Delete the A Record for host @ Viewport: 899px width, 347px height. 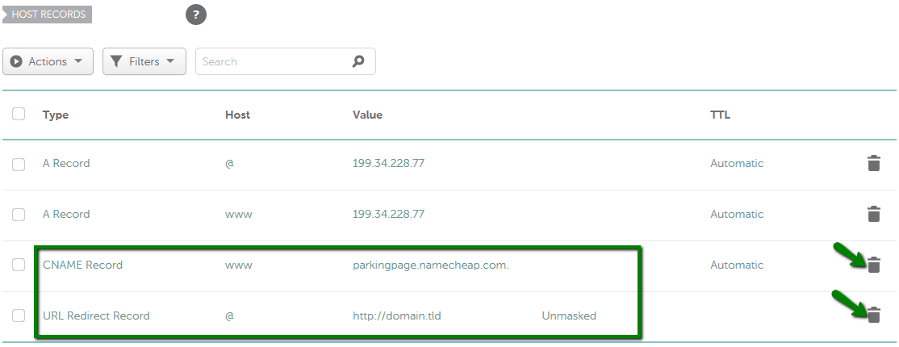click(x=873, y=164)
